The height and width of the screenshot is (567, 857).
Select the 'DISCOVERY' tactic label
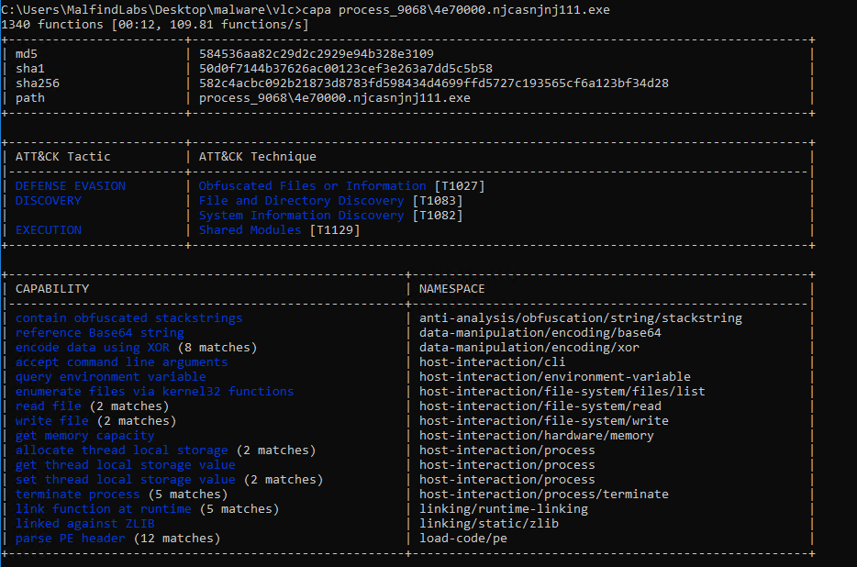tap(49, 201)
